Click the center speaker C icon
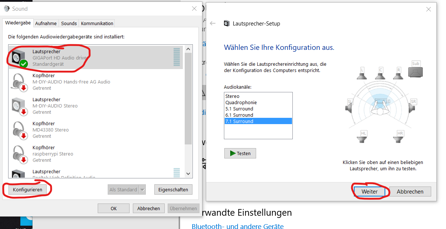Screen dimensions: 446x229 (380, 74)
